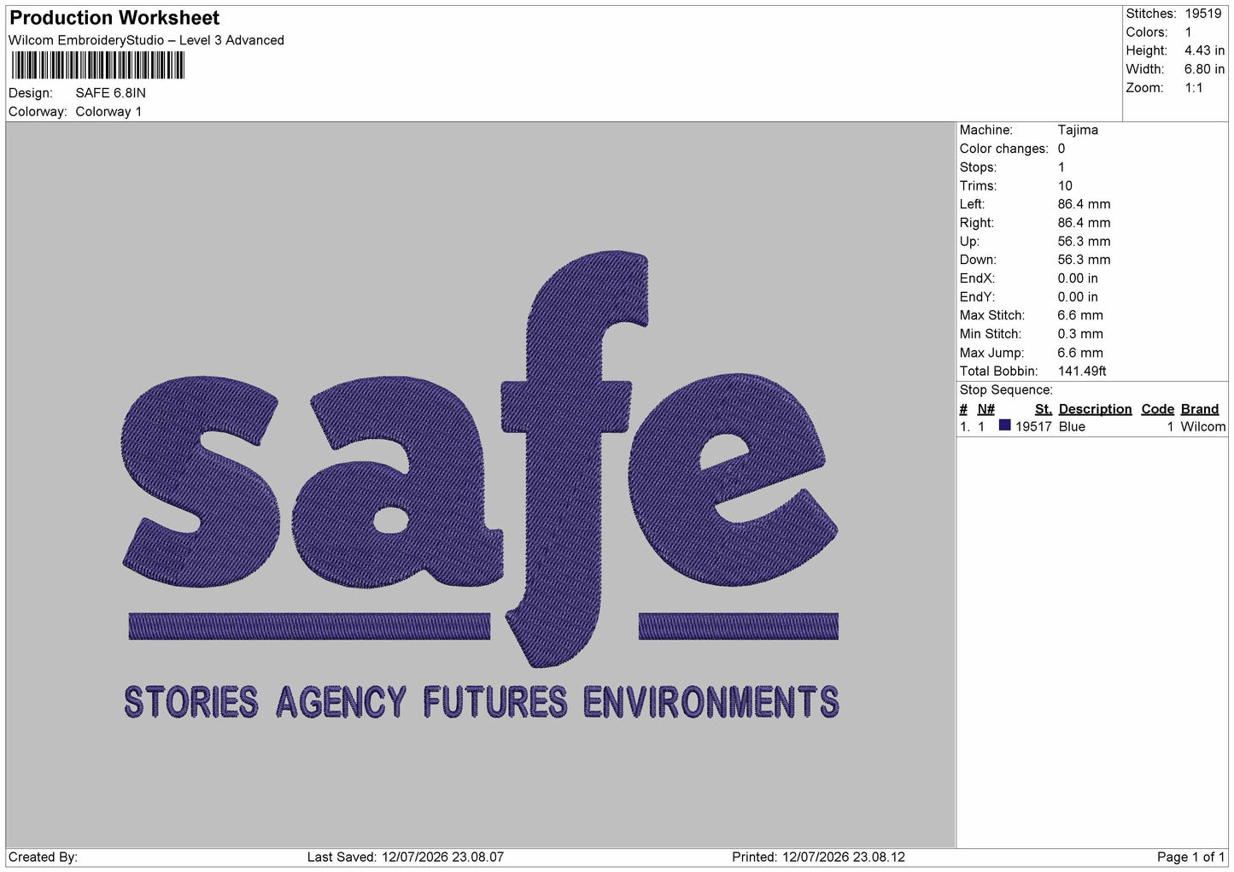1234x872 pixels.
Task: Click the word ENVIRONMENTS in the design
Action: (x=711, y=702)
